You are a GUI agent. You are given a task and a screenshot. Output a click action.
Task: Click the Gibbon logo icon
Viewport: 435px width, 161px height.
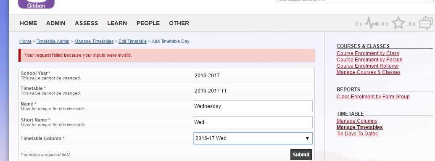pos(36,4)
